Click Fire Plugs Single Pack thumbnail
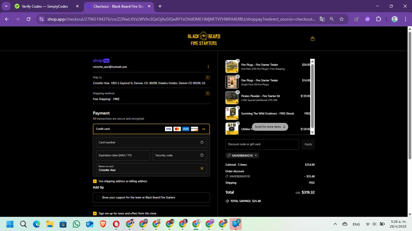 tap(232, 82)
